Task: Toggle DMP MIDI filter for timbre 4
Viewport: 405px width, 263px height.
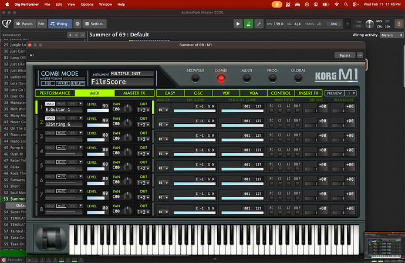Action: [297, 154]
